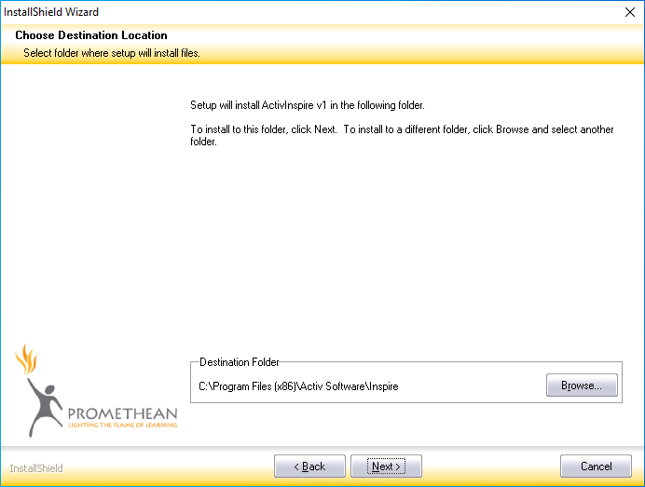Screen dimensions: 645x487
Task: Click the Destination Folder group label
Action: pos(239,362)
